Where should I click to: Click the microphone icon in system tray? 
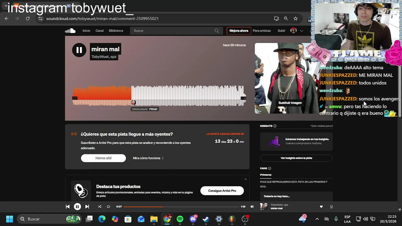pyautogui.click(x=336, y=219)
